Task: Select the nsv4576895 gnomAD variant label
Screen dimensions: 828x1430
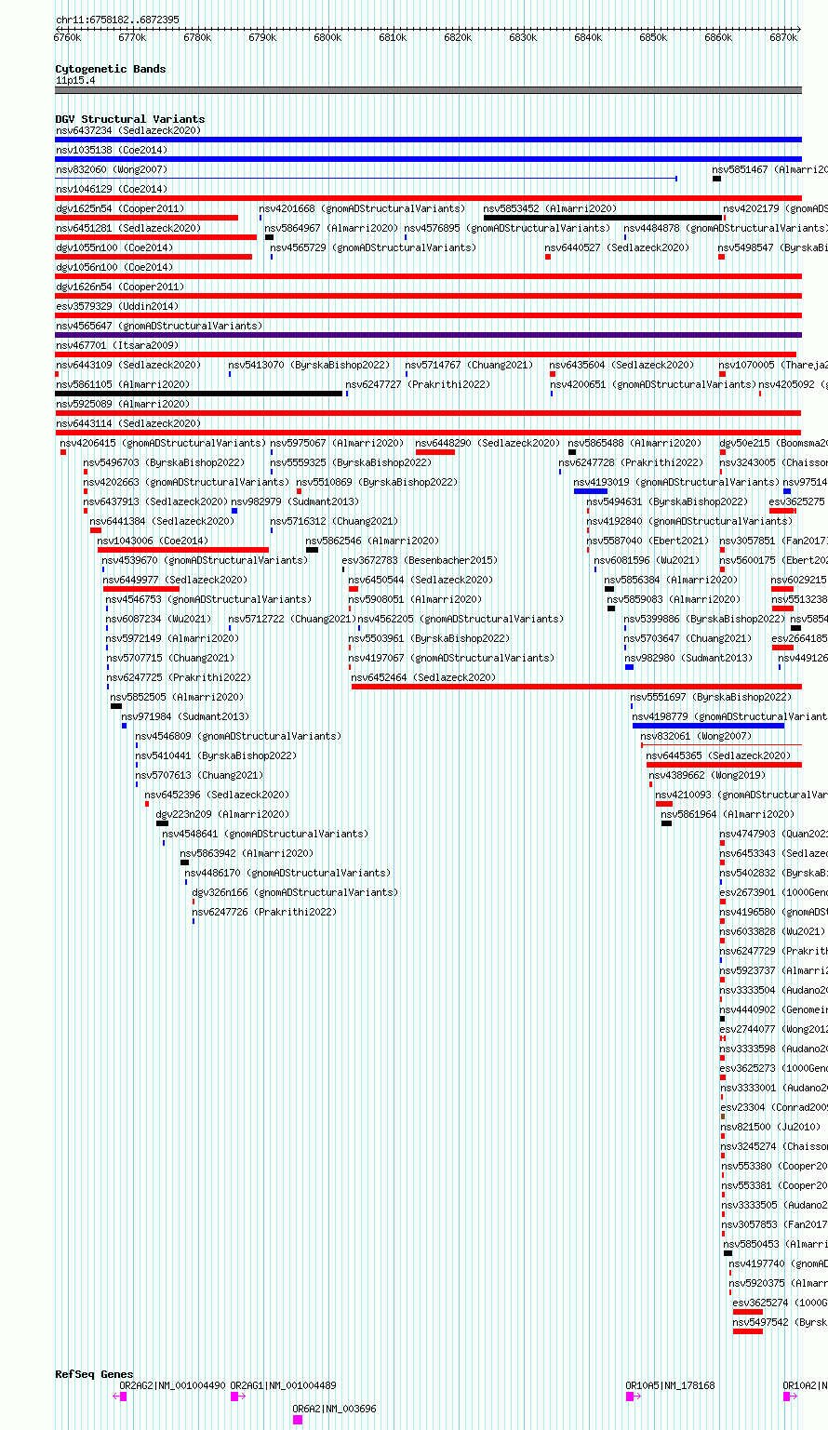Action: (508, 228)
